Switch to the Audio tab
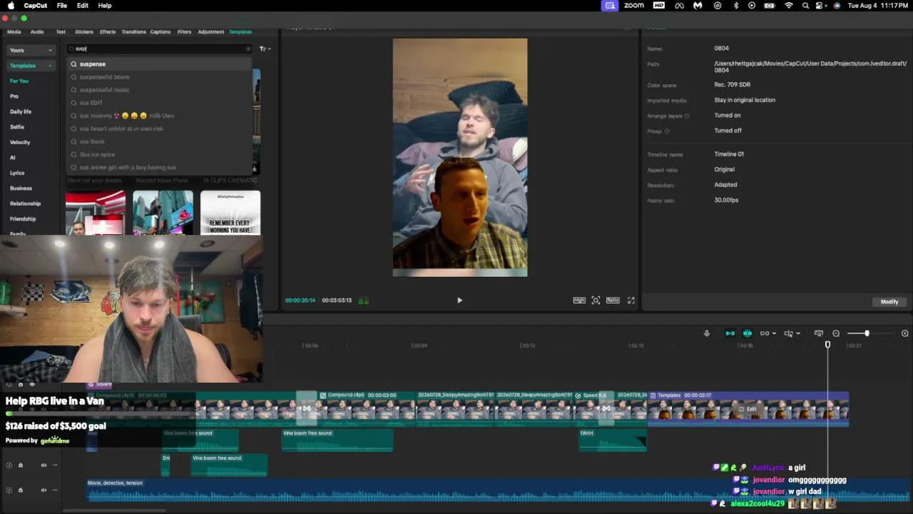 [x=37, y=32]
